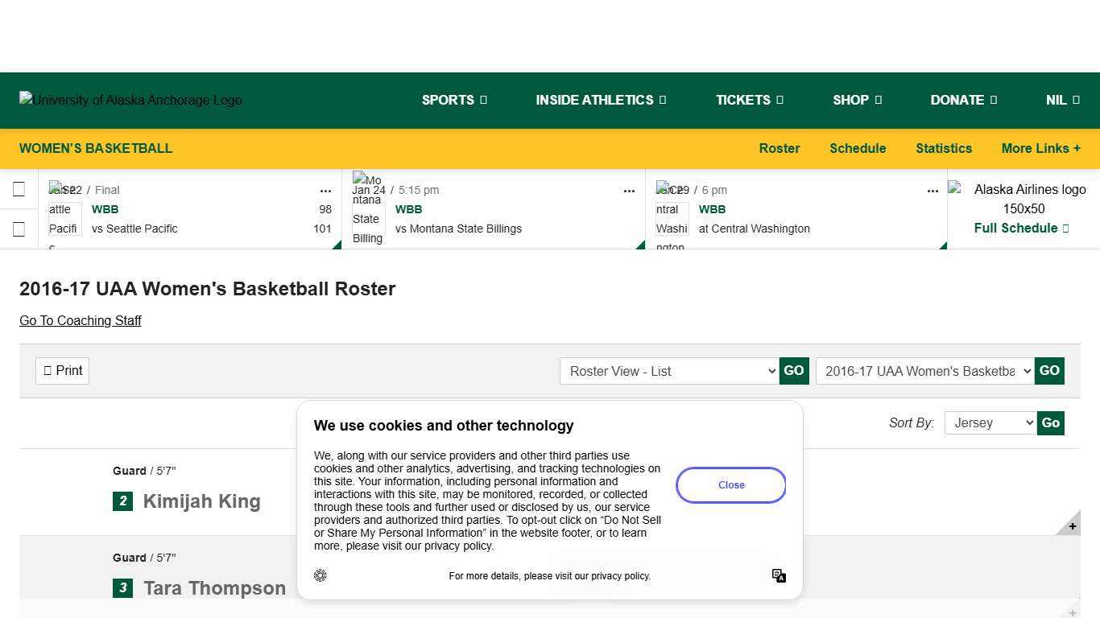Image resolution: width=1100 pixels, height=618 pixels.
Task: Click the Go To Coaching Staff link
Action: tap(80, 320)
